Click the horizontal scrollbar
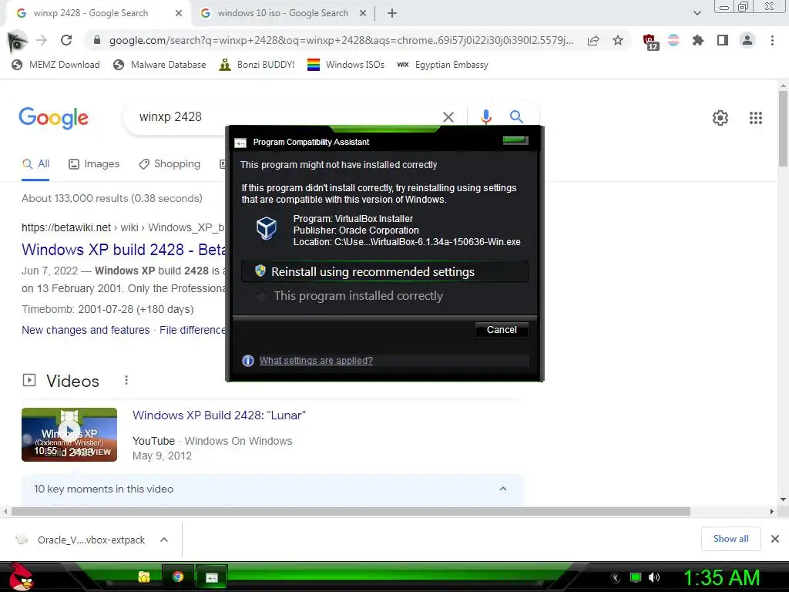The image size is (789, 592). pyautogui.click(x=351, y=512)
